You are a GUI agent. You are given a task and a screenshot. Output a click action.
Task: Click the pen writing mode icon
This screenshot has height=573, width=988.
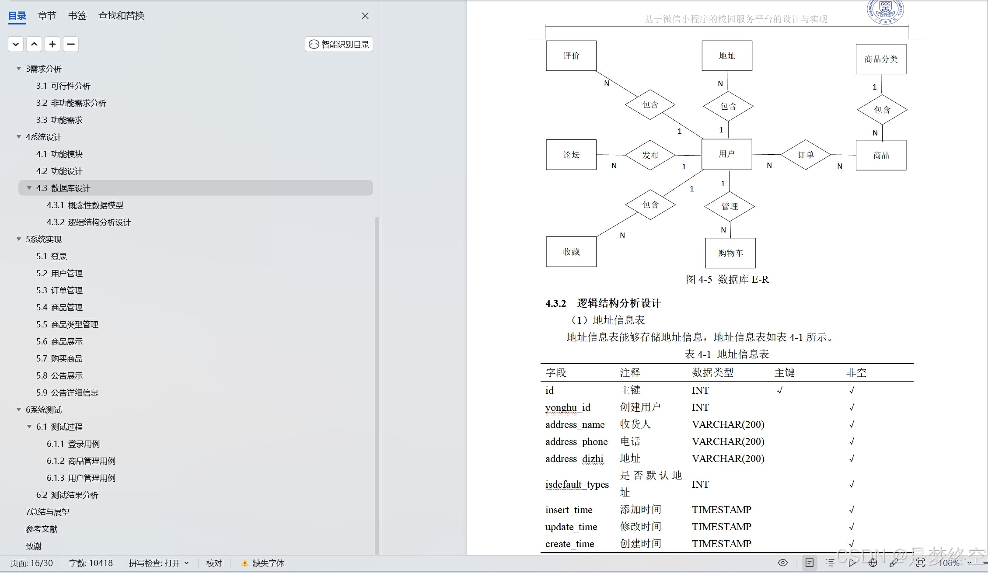[x=894, y=563]
